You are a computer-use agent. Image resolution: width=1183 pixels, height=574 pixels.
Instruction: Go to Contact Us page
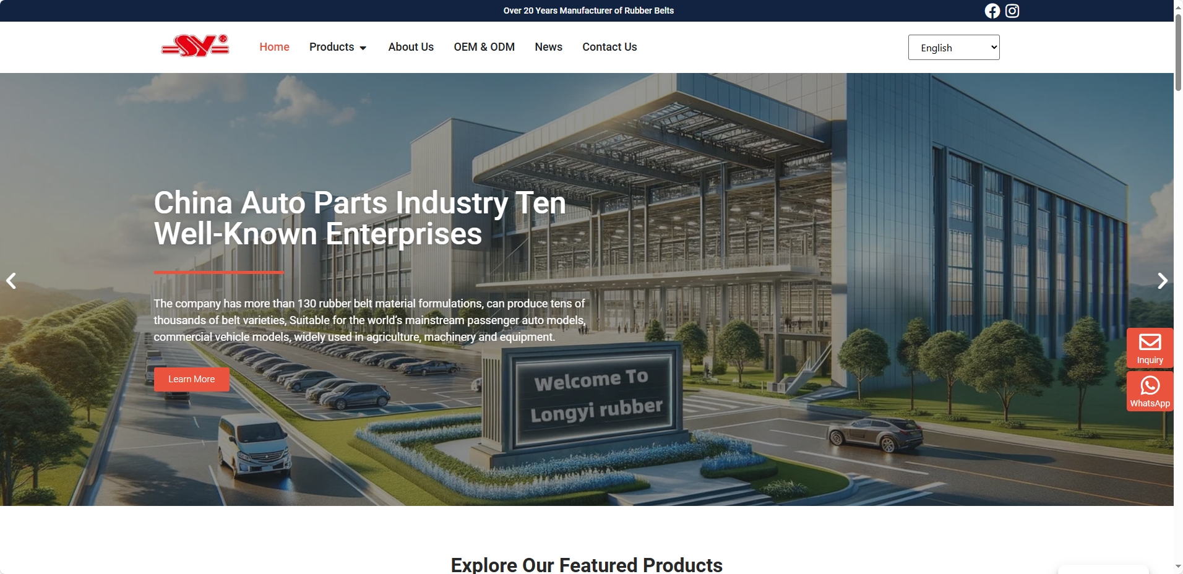609,47
